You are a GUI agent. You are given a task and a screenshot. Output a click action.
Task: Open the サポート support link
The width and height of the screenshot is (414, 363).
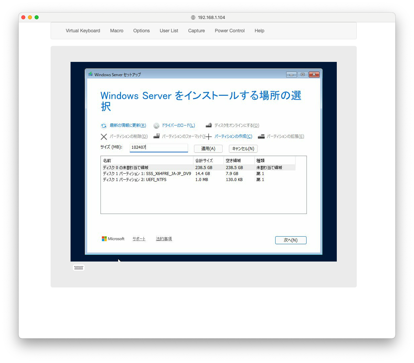139,239
